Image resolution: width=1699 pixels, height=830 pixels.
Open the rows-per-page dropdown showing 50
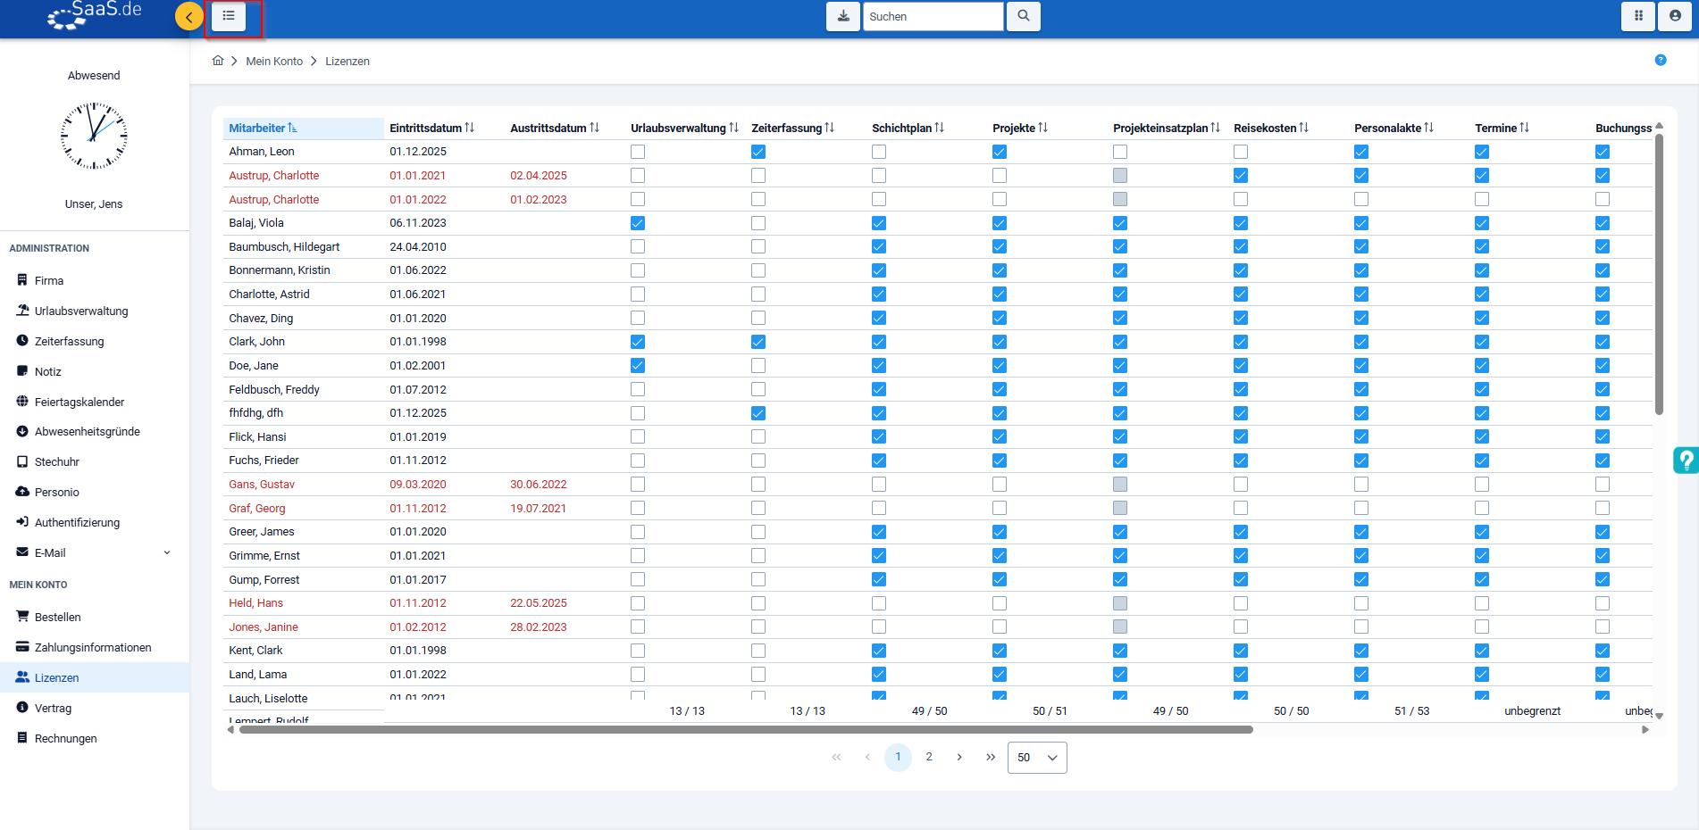pos(1036,758)
